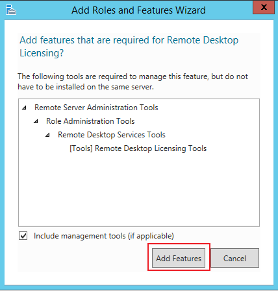Click the wizard icon in the title bar

point(11,10)
